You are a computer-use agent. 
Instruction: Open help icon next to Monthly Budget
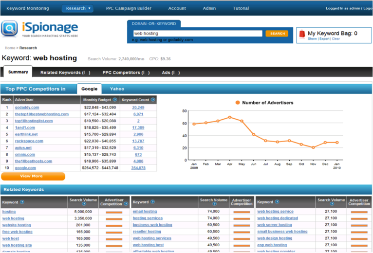tap(115, 100)
